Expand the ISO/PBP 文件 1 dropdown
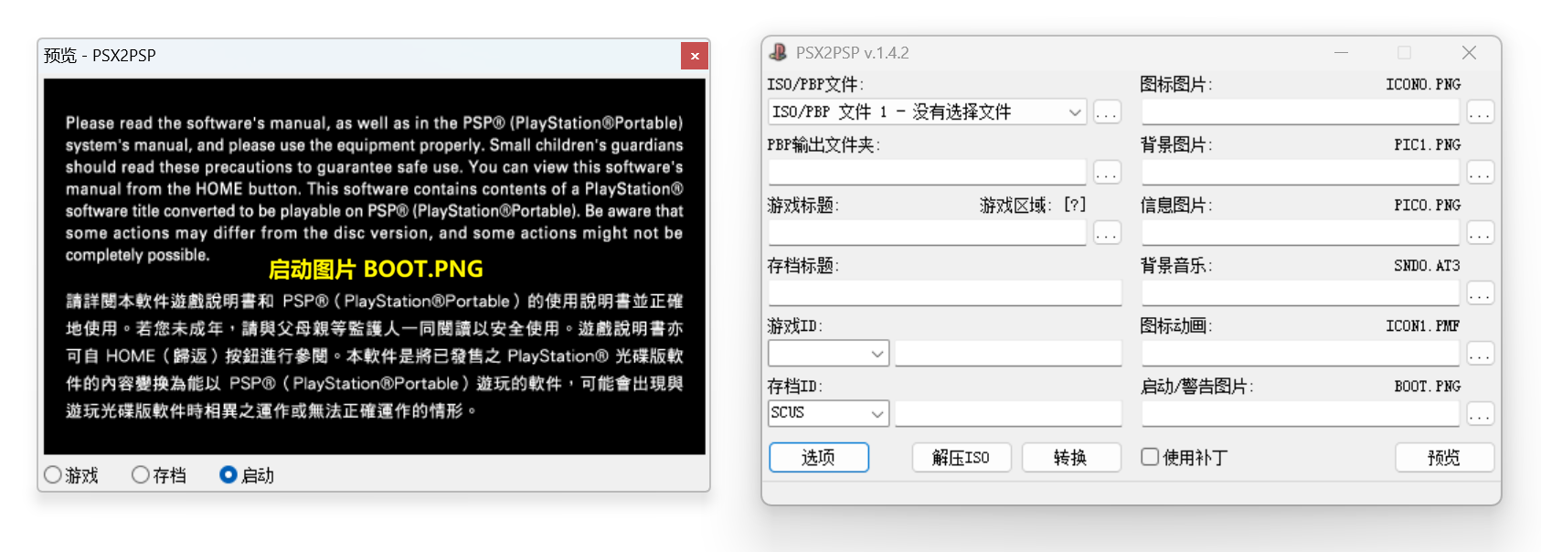The image size is (1541, 552). click(1075, 112)
